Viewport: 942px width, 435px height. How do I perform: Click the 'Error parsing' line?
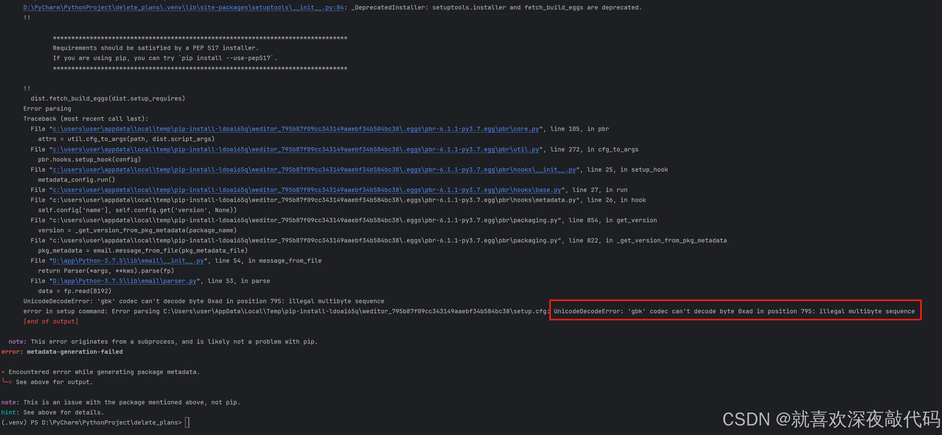click(47, 109)
